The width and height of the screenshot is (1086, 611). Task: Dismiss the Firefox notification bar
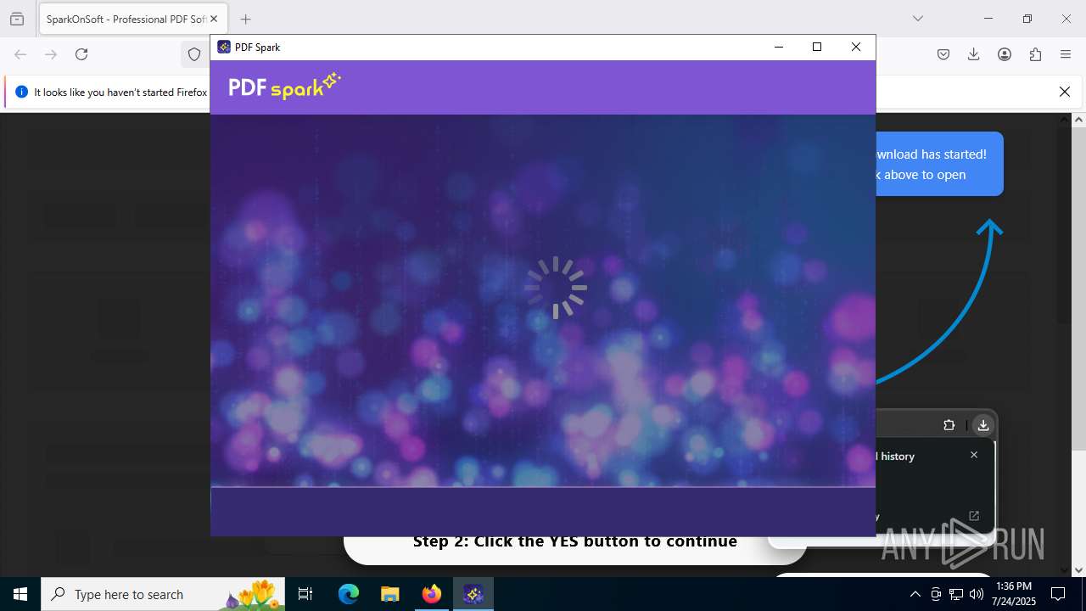tap(1065, 92)
